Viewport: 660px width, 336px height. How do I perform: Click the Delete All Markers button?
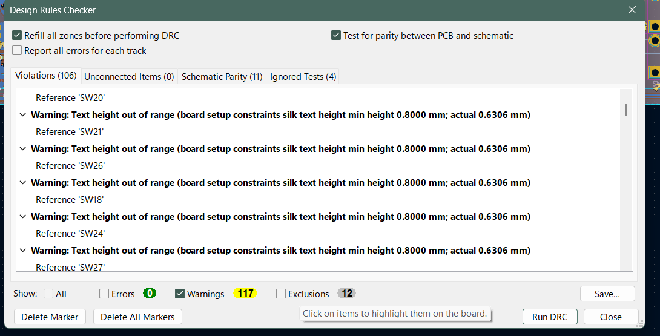click(137, 317)
